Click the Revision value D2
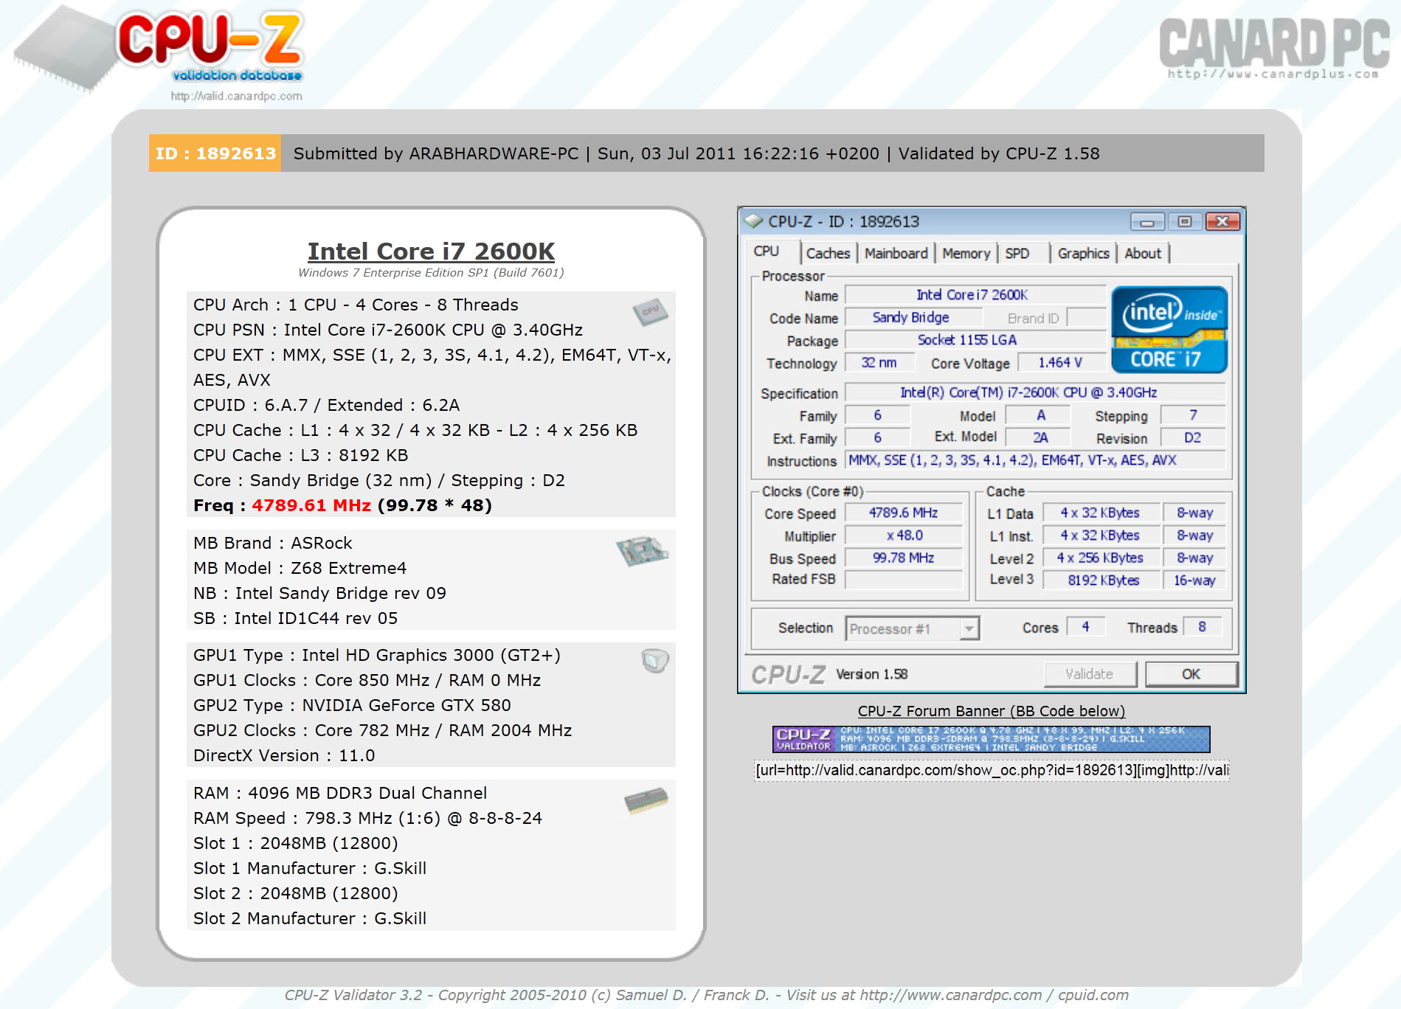The image size is (1401, 1009). 1193,437
